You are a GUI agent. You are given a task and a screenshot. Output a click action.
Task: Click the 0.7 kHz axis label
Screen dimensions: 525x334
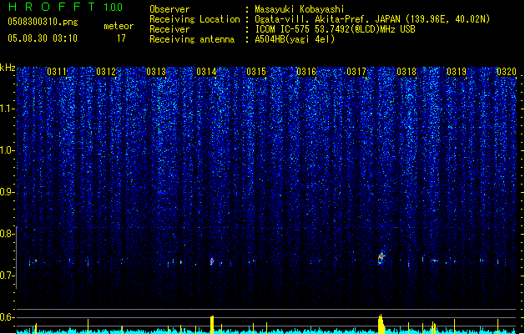[7, 276]
